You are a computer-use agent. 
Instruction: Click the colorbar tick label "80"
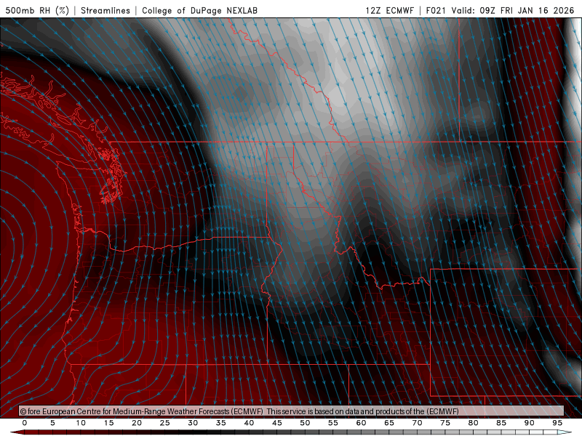pos(473,423)
